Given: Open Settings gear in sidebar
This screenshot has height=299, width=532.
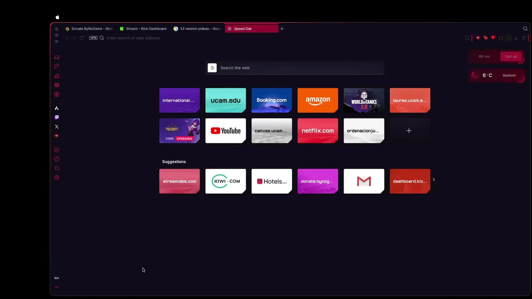Looking at the screenshot, I should click(x=57, y=177).
